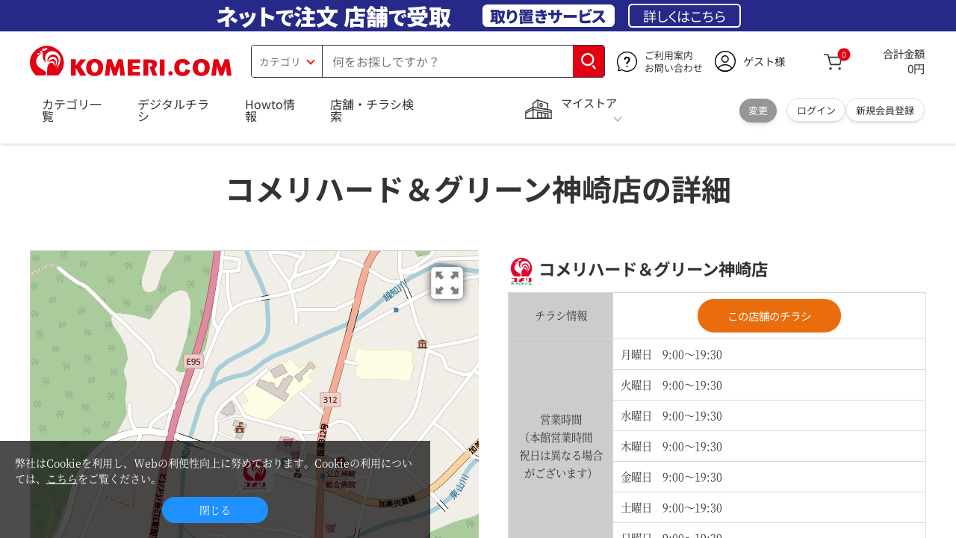Viewport: 956px width, 538px height.
Task: Open the help question mark icon
Action: pyautogui.click(x=627, y=61)
